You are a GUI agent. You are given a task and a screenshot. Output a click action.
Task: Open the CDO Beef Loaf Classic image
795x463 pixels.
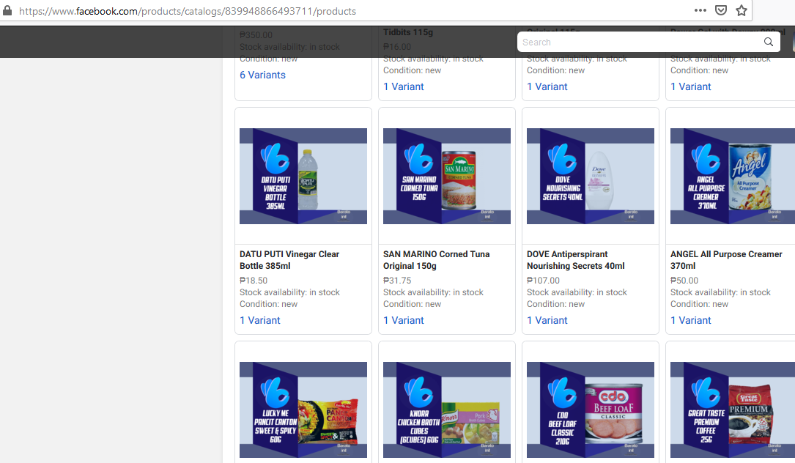[x=590, y=410]
